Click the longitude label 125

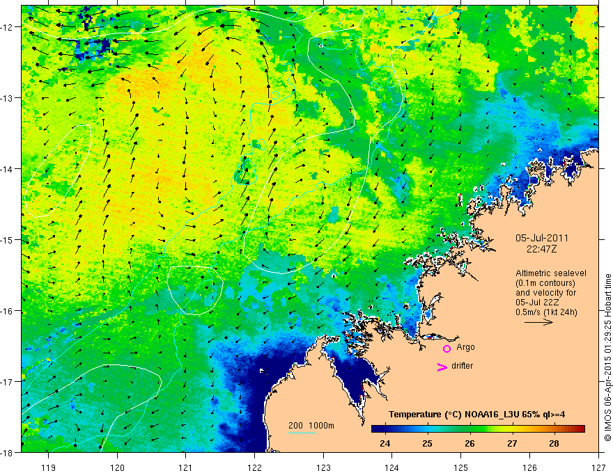point(461,467)
